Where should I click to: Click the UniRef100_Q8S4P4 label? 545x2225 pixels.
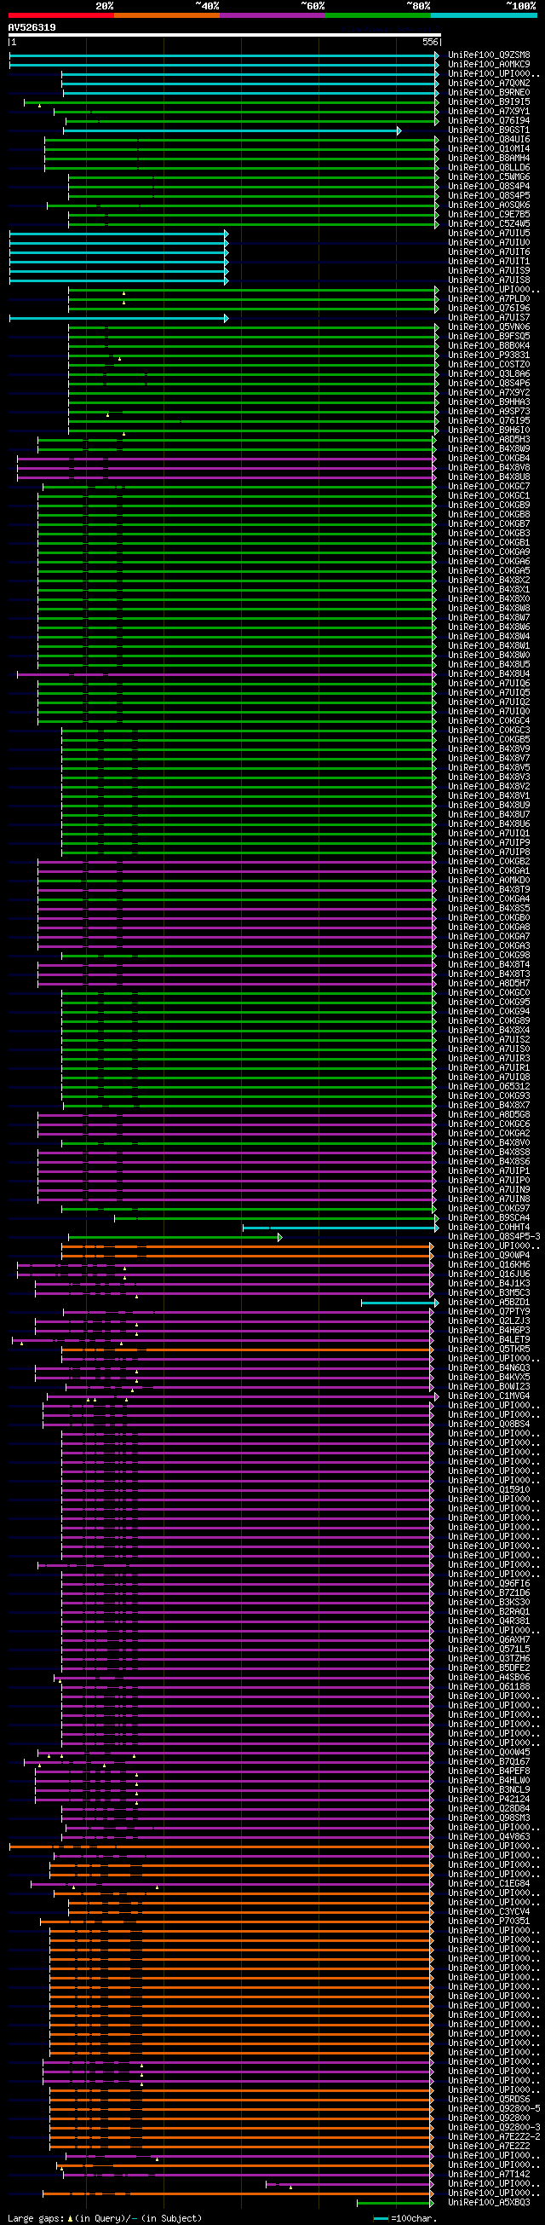pyautogui.click(x=489, y=187)
